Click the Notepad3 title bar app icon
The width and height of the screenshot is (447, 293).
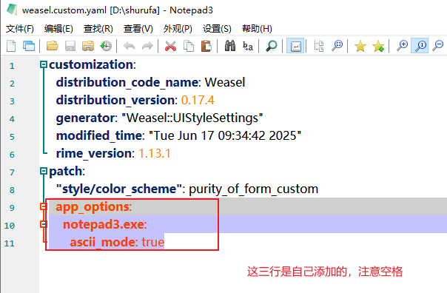tap(12, 10)
